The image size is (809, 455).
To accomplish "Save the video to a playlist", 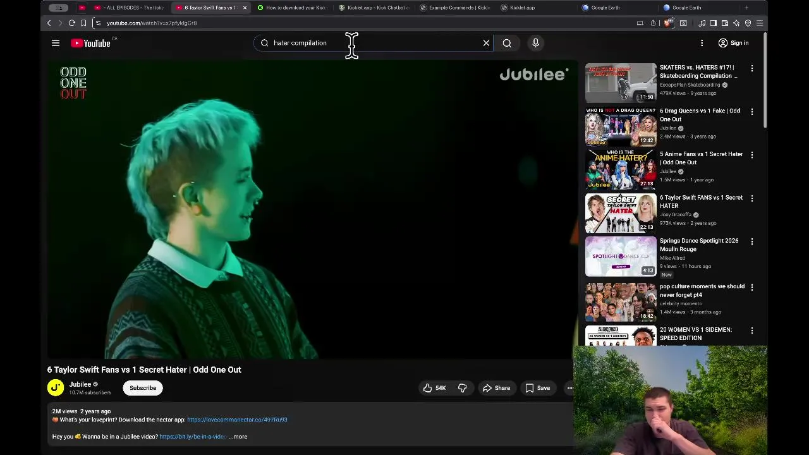I will (537, 388).
